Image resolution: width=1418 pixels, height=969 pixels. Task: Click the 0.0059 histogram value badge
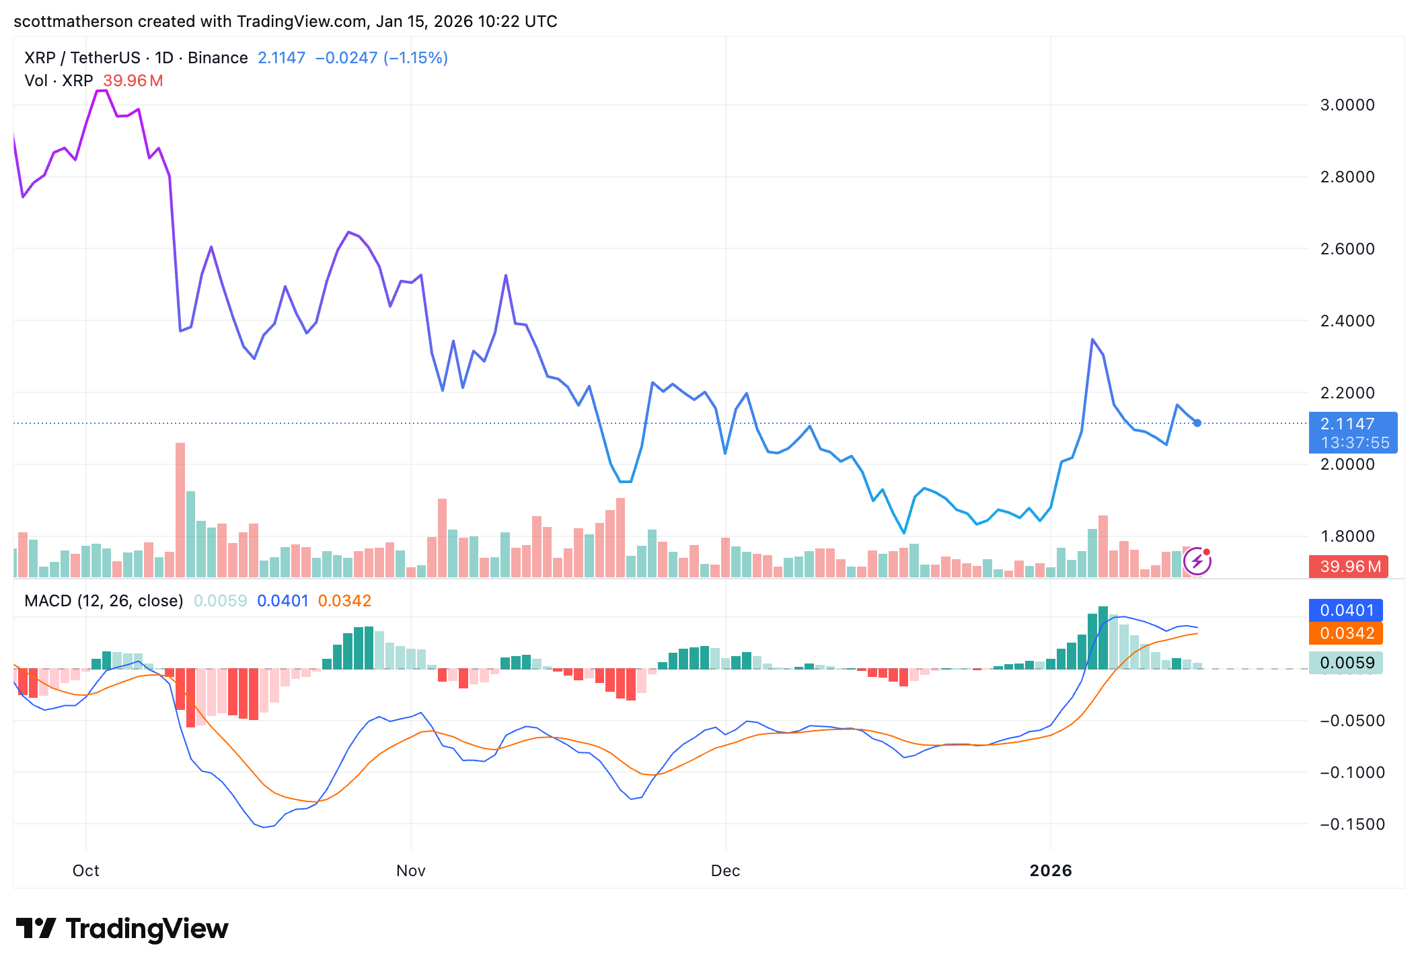(x=1345, y=663)
